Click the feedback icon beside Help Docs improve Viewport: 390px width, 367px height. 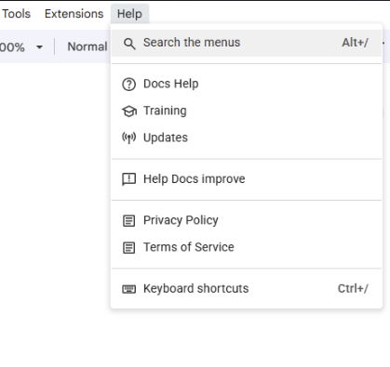click(128, 179)
